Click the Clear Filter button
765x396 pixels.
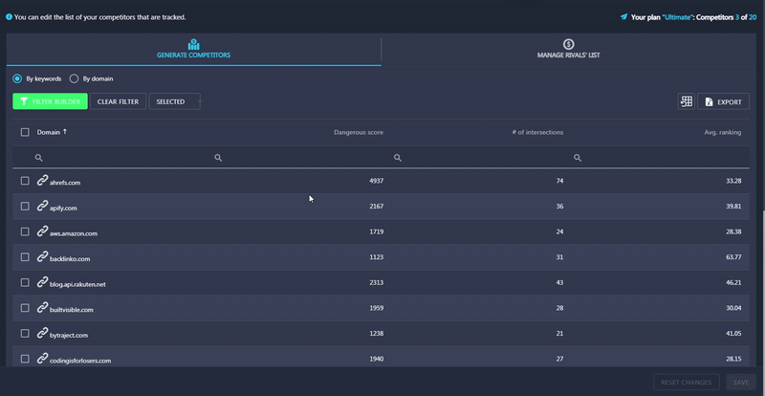(118, 101)
